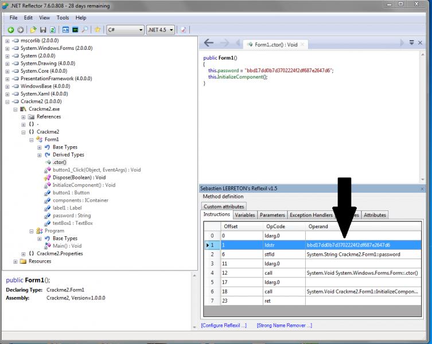The height and width of the screenshot is (344, 432).
Task: Open the tab list dropdown icon in code pane
Action: click(411, 42)
